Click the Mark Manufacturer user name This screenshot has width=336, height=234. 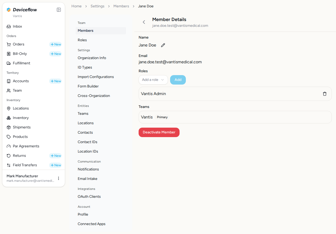point(22,176)
